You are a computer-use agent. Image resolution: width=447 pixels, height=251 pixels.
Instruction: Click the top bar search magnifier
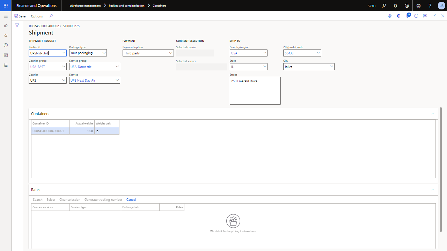[x=384, y=6]
